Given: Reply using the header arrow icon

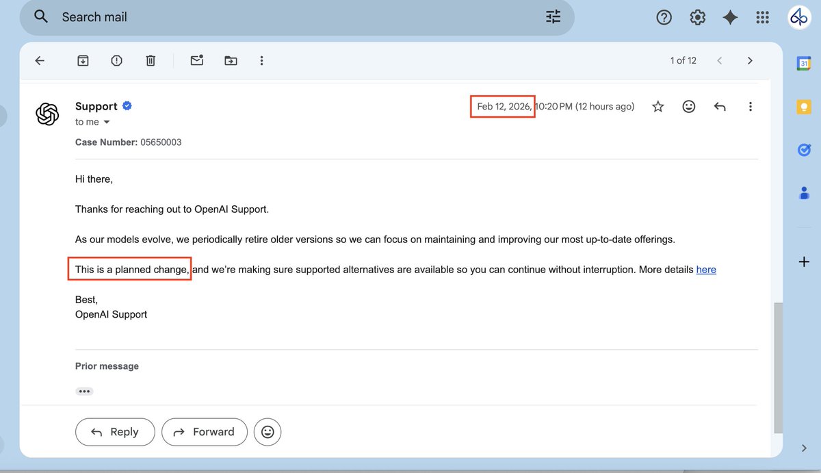Looking at the screenshot, I should [x=720, y=106].
